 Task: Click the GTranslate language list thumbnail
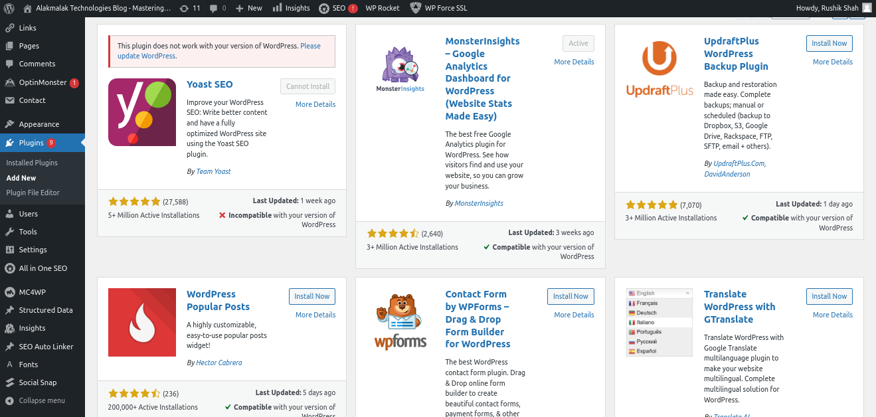659,323
